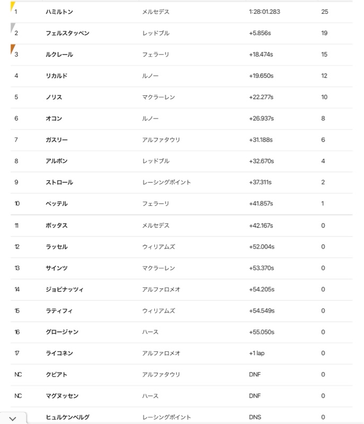Click the silver second-place flag marker
The height and width of the screenshot is (424, 364).
12,28
